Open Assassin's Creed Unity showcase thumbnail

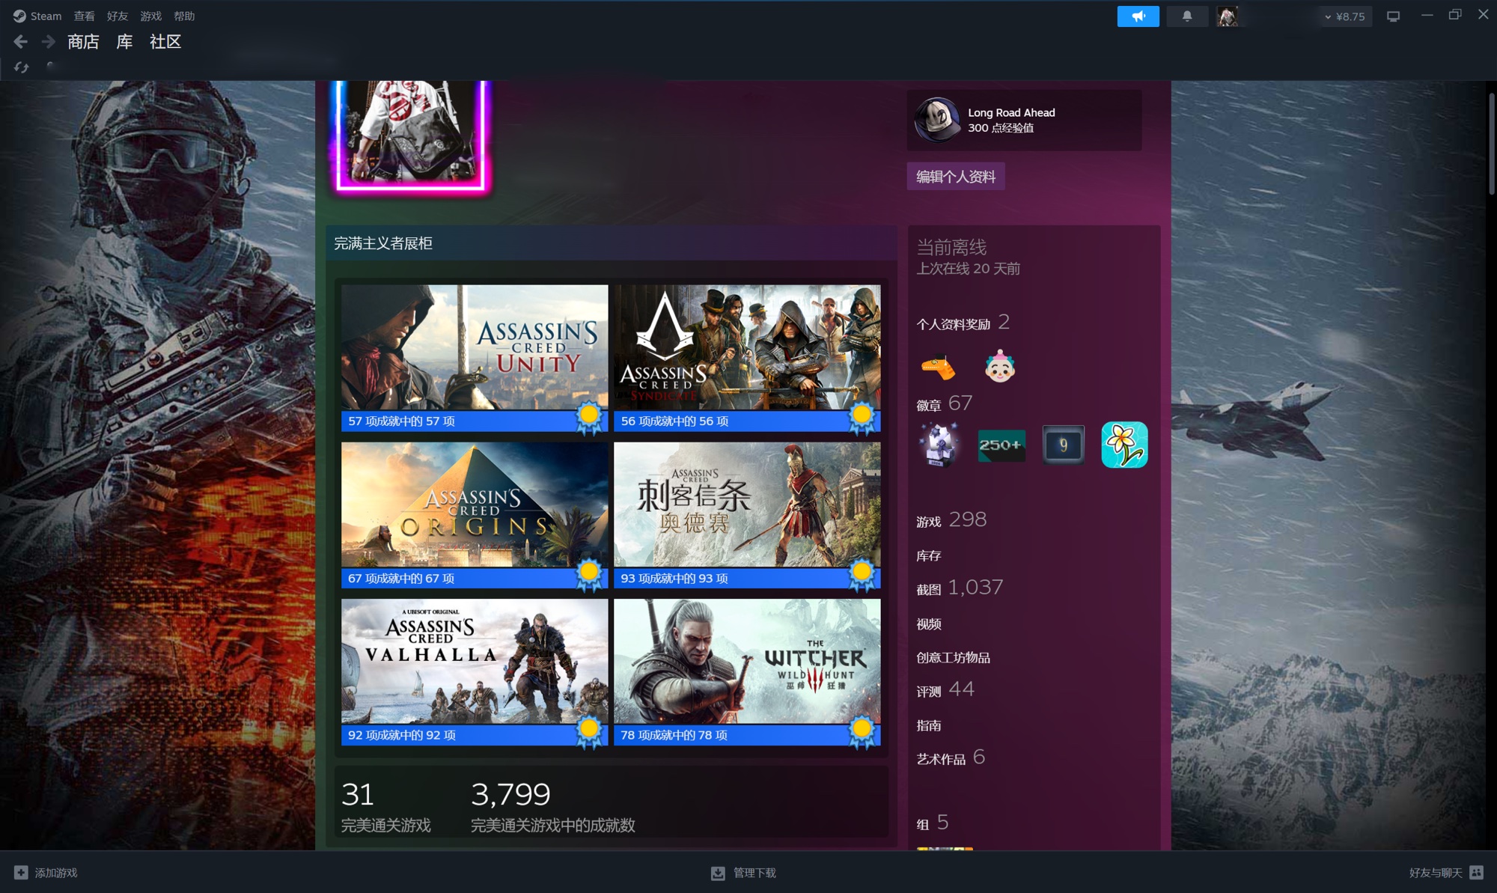tap(475, 347)
